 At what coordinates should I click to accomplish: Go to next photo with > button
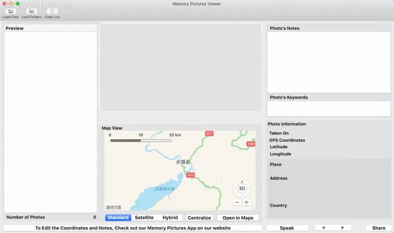pyautogui.click(x=342, y=228)
